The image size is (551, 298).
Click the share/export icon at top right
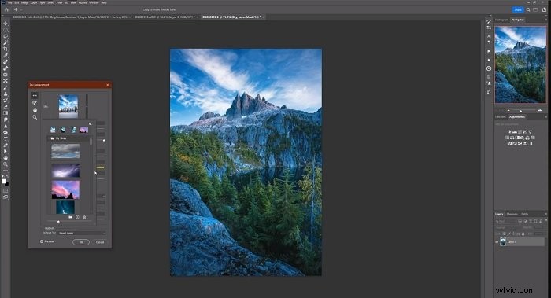coord(544,9)
